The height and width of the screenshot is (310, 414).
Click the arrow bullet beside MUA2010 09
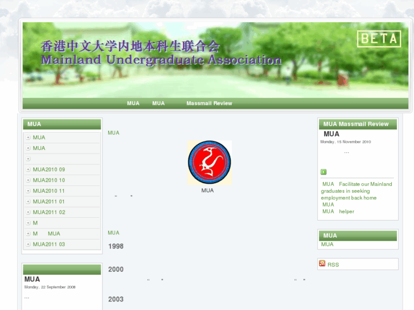tap(28, 170)
